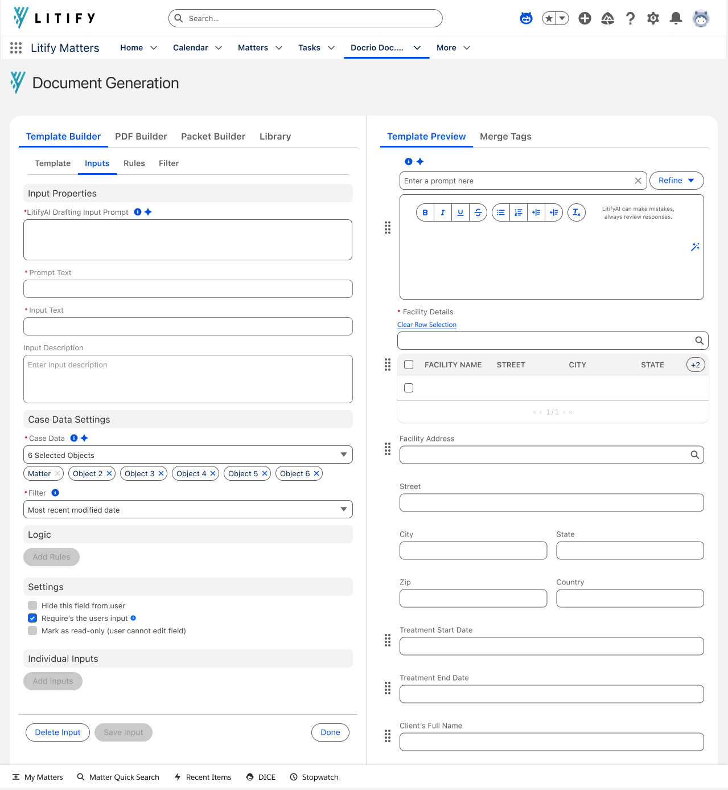Screen dimensions: 728x790
Task: Grab the handle beside Treatment Start Date
Action: [x=388, y=640]
